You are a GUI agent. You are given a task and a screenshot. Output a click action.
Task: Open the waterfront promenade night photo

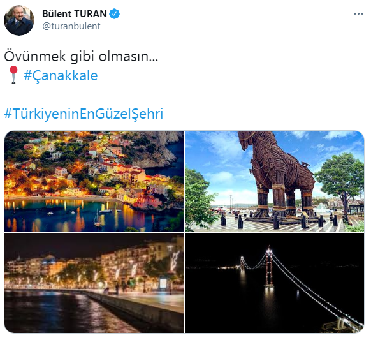pos(94,283)
